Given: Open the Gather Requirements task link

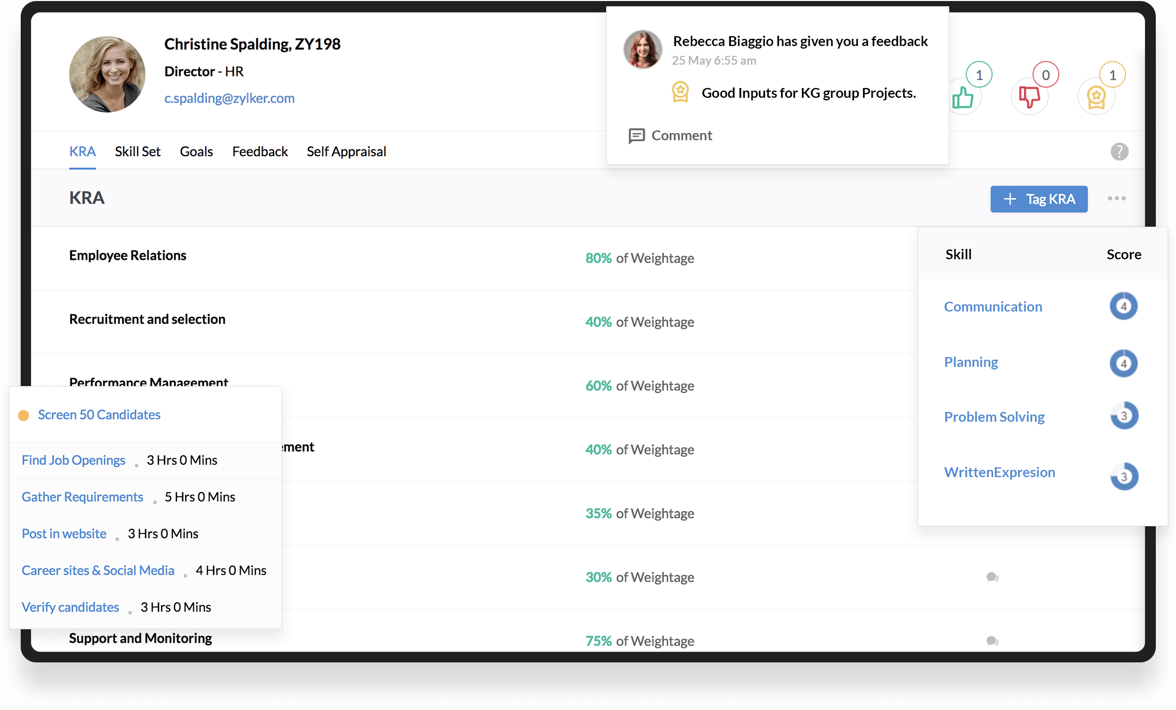Looking at the screenshot, I should click(x=82, y=497).
